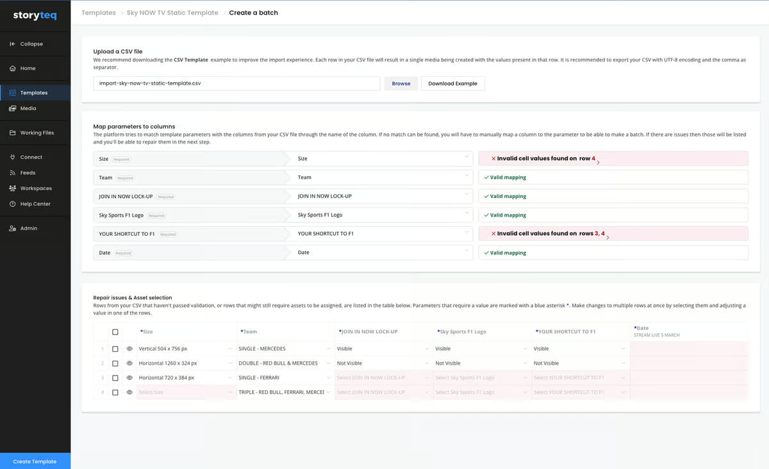Open Working Files in sidebar

pos(37,133)
